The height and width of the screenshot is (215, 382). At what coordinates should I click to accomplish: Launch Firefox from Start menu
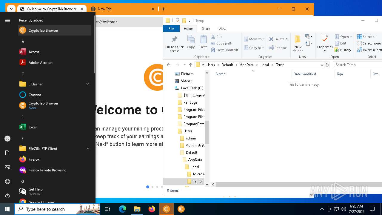pos(55,159)
